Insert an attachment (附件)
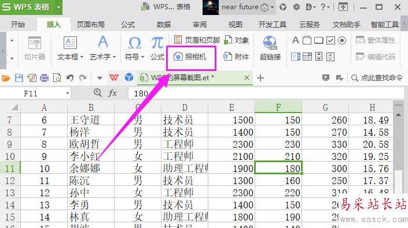Viewport: 408px width, 228px height. 236,57
